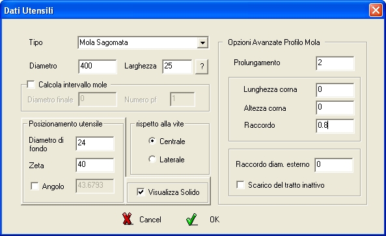The width and height of the screenshot is (386, 236).
Task: Click the Diametro input field
Action: tap(98, 66)
